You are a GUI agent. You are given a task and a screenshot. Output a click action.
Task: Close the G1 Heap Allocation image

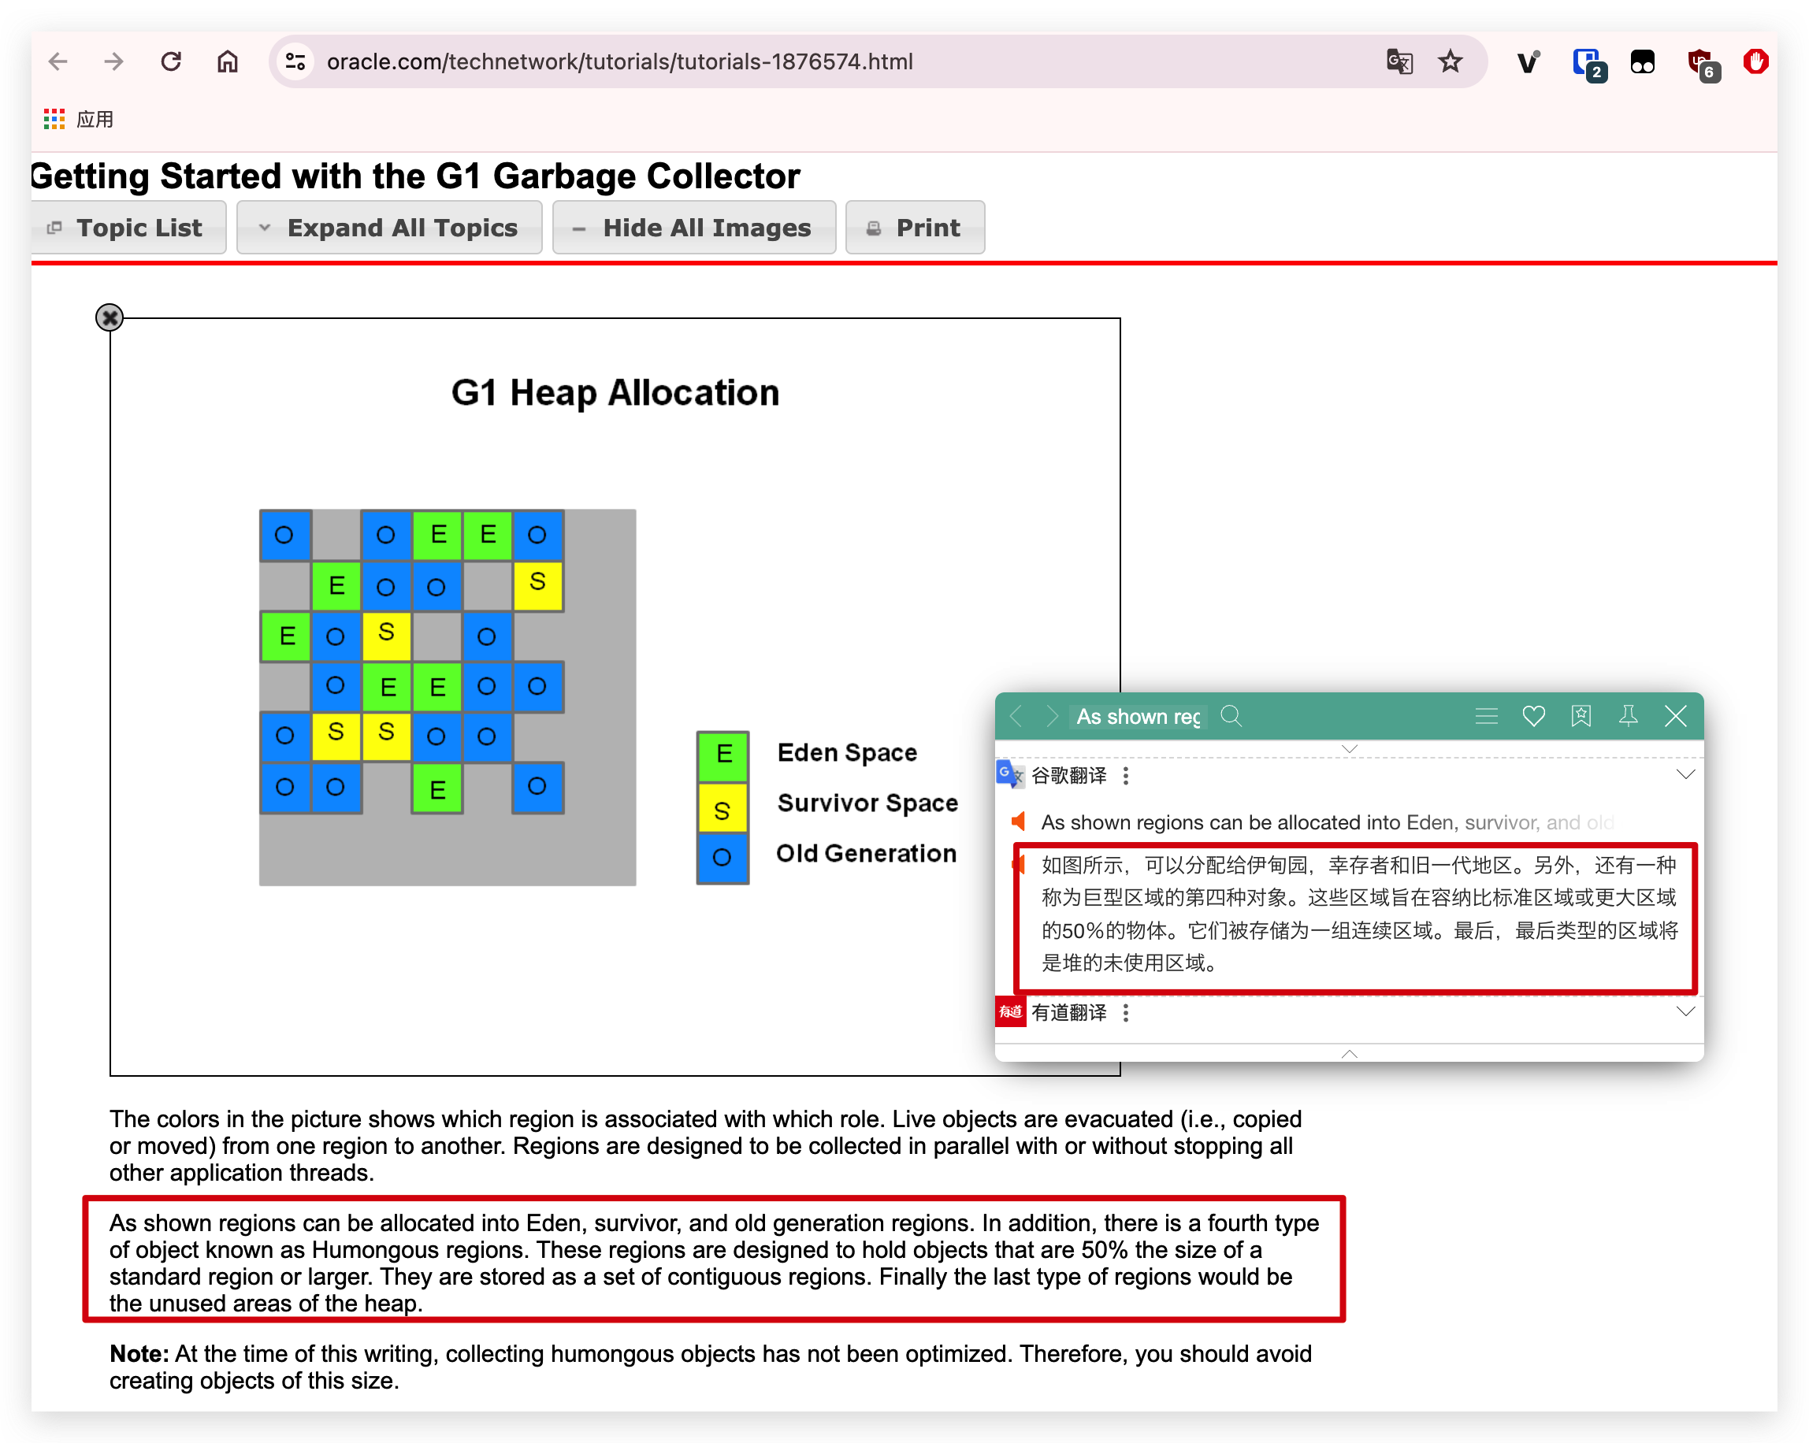pyautogui.click(x=109, y=317)
